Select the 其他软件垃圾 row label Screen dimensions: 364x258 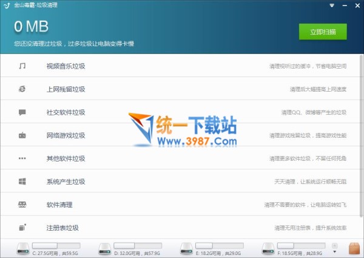(66, 158)
